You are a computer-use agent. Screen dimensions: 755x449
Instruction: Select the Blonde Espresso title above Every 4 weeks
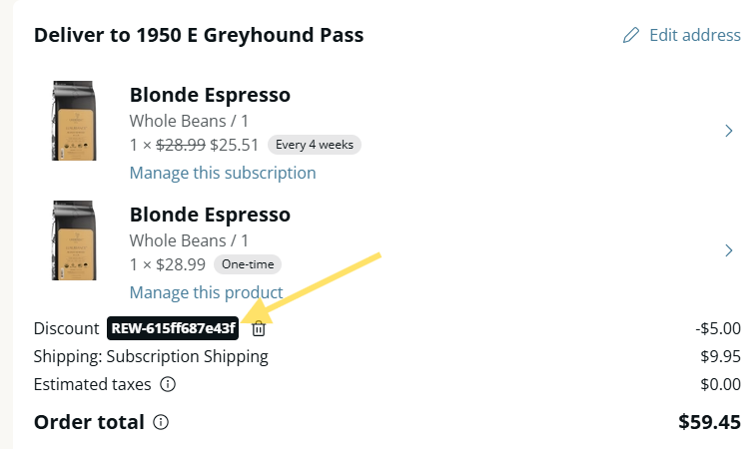[x=210, y=96]
